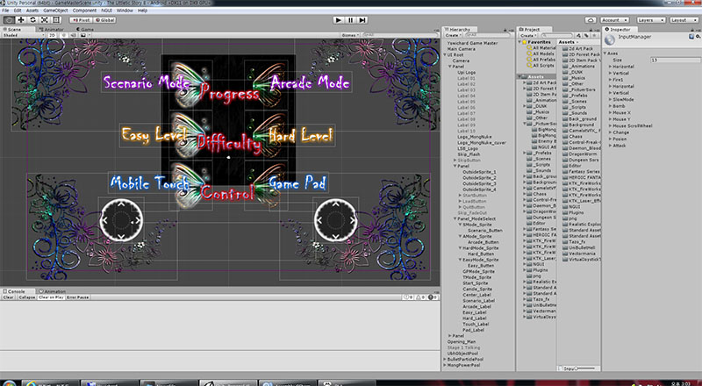
Task: Switch to the Game tab
Action: pos(85,30)
